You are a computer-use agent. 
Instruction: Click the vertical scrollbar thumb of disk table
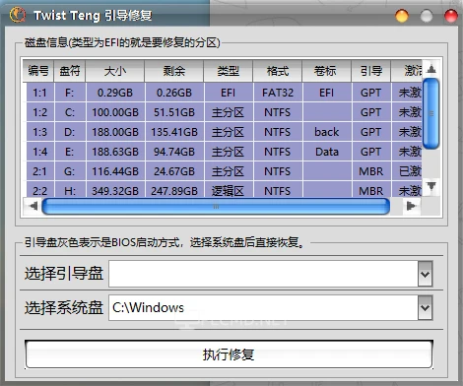click(431, 113)
